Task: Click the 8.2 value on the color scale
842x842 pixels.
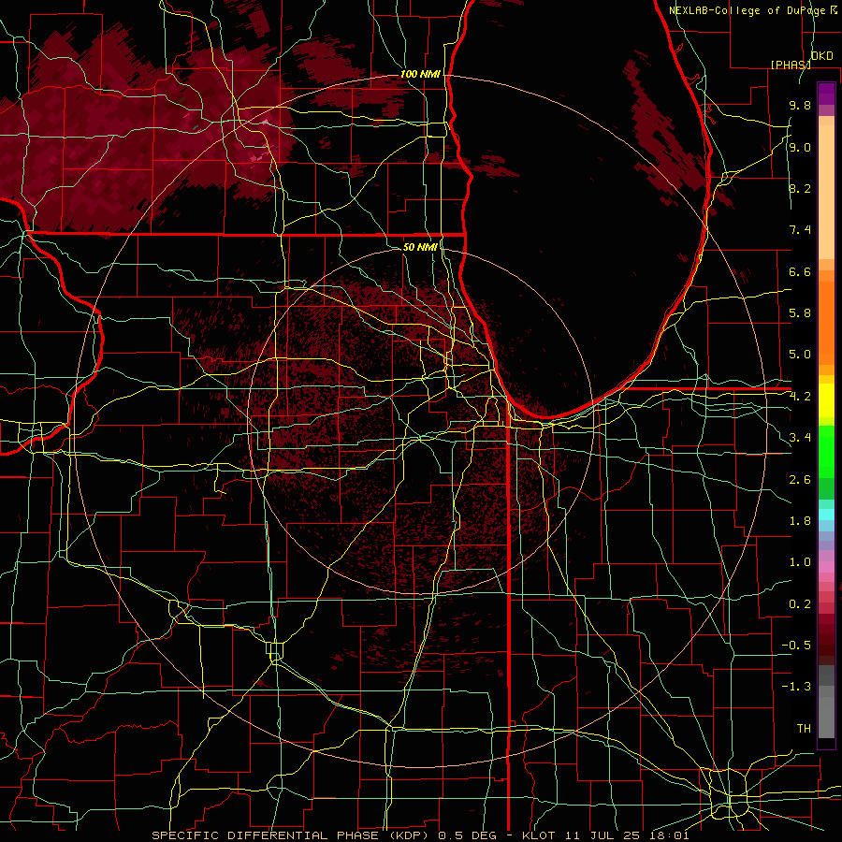Action: (x=800, y=188)
